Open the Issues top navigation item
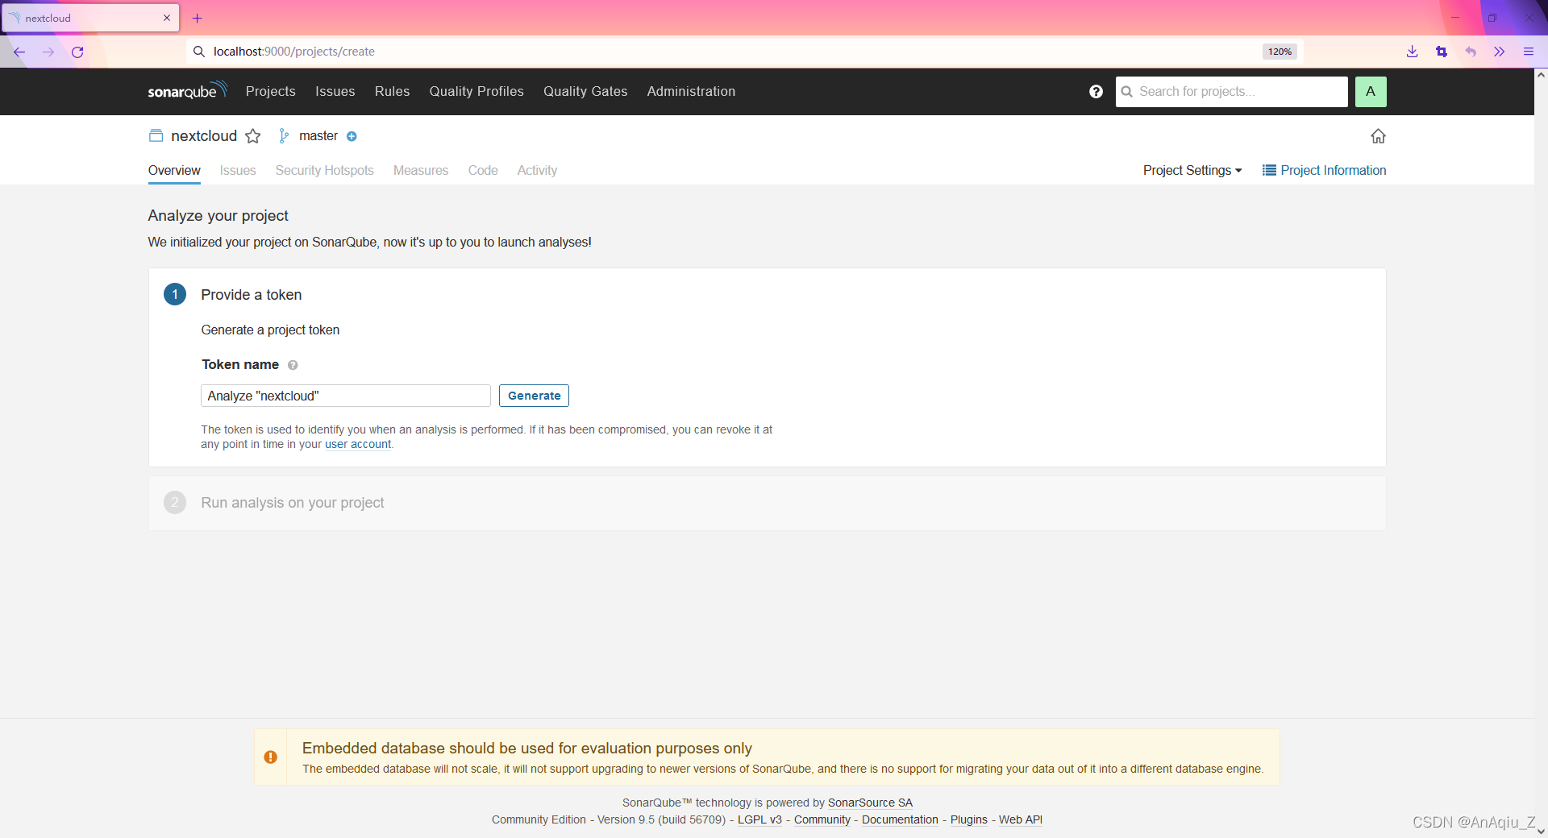Image resolution: width=1548 pixels, height=838 pixels. pos(335,91)
